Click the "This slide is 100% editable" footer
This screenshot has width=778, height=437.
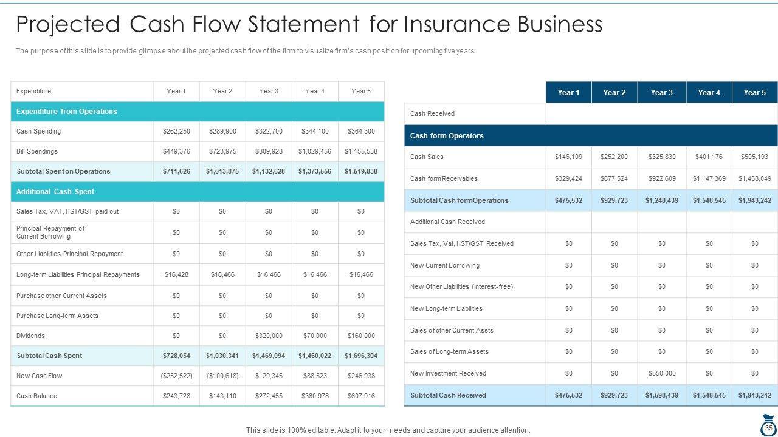click(x=388, y=430)
